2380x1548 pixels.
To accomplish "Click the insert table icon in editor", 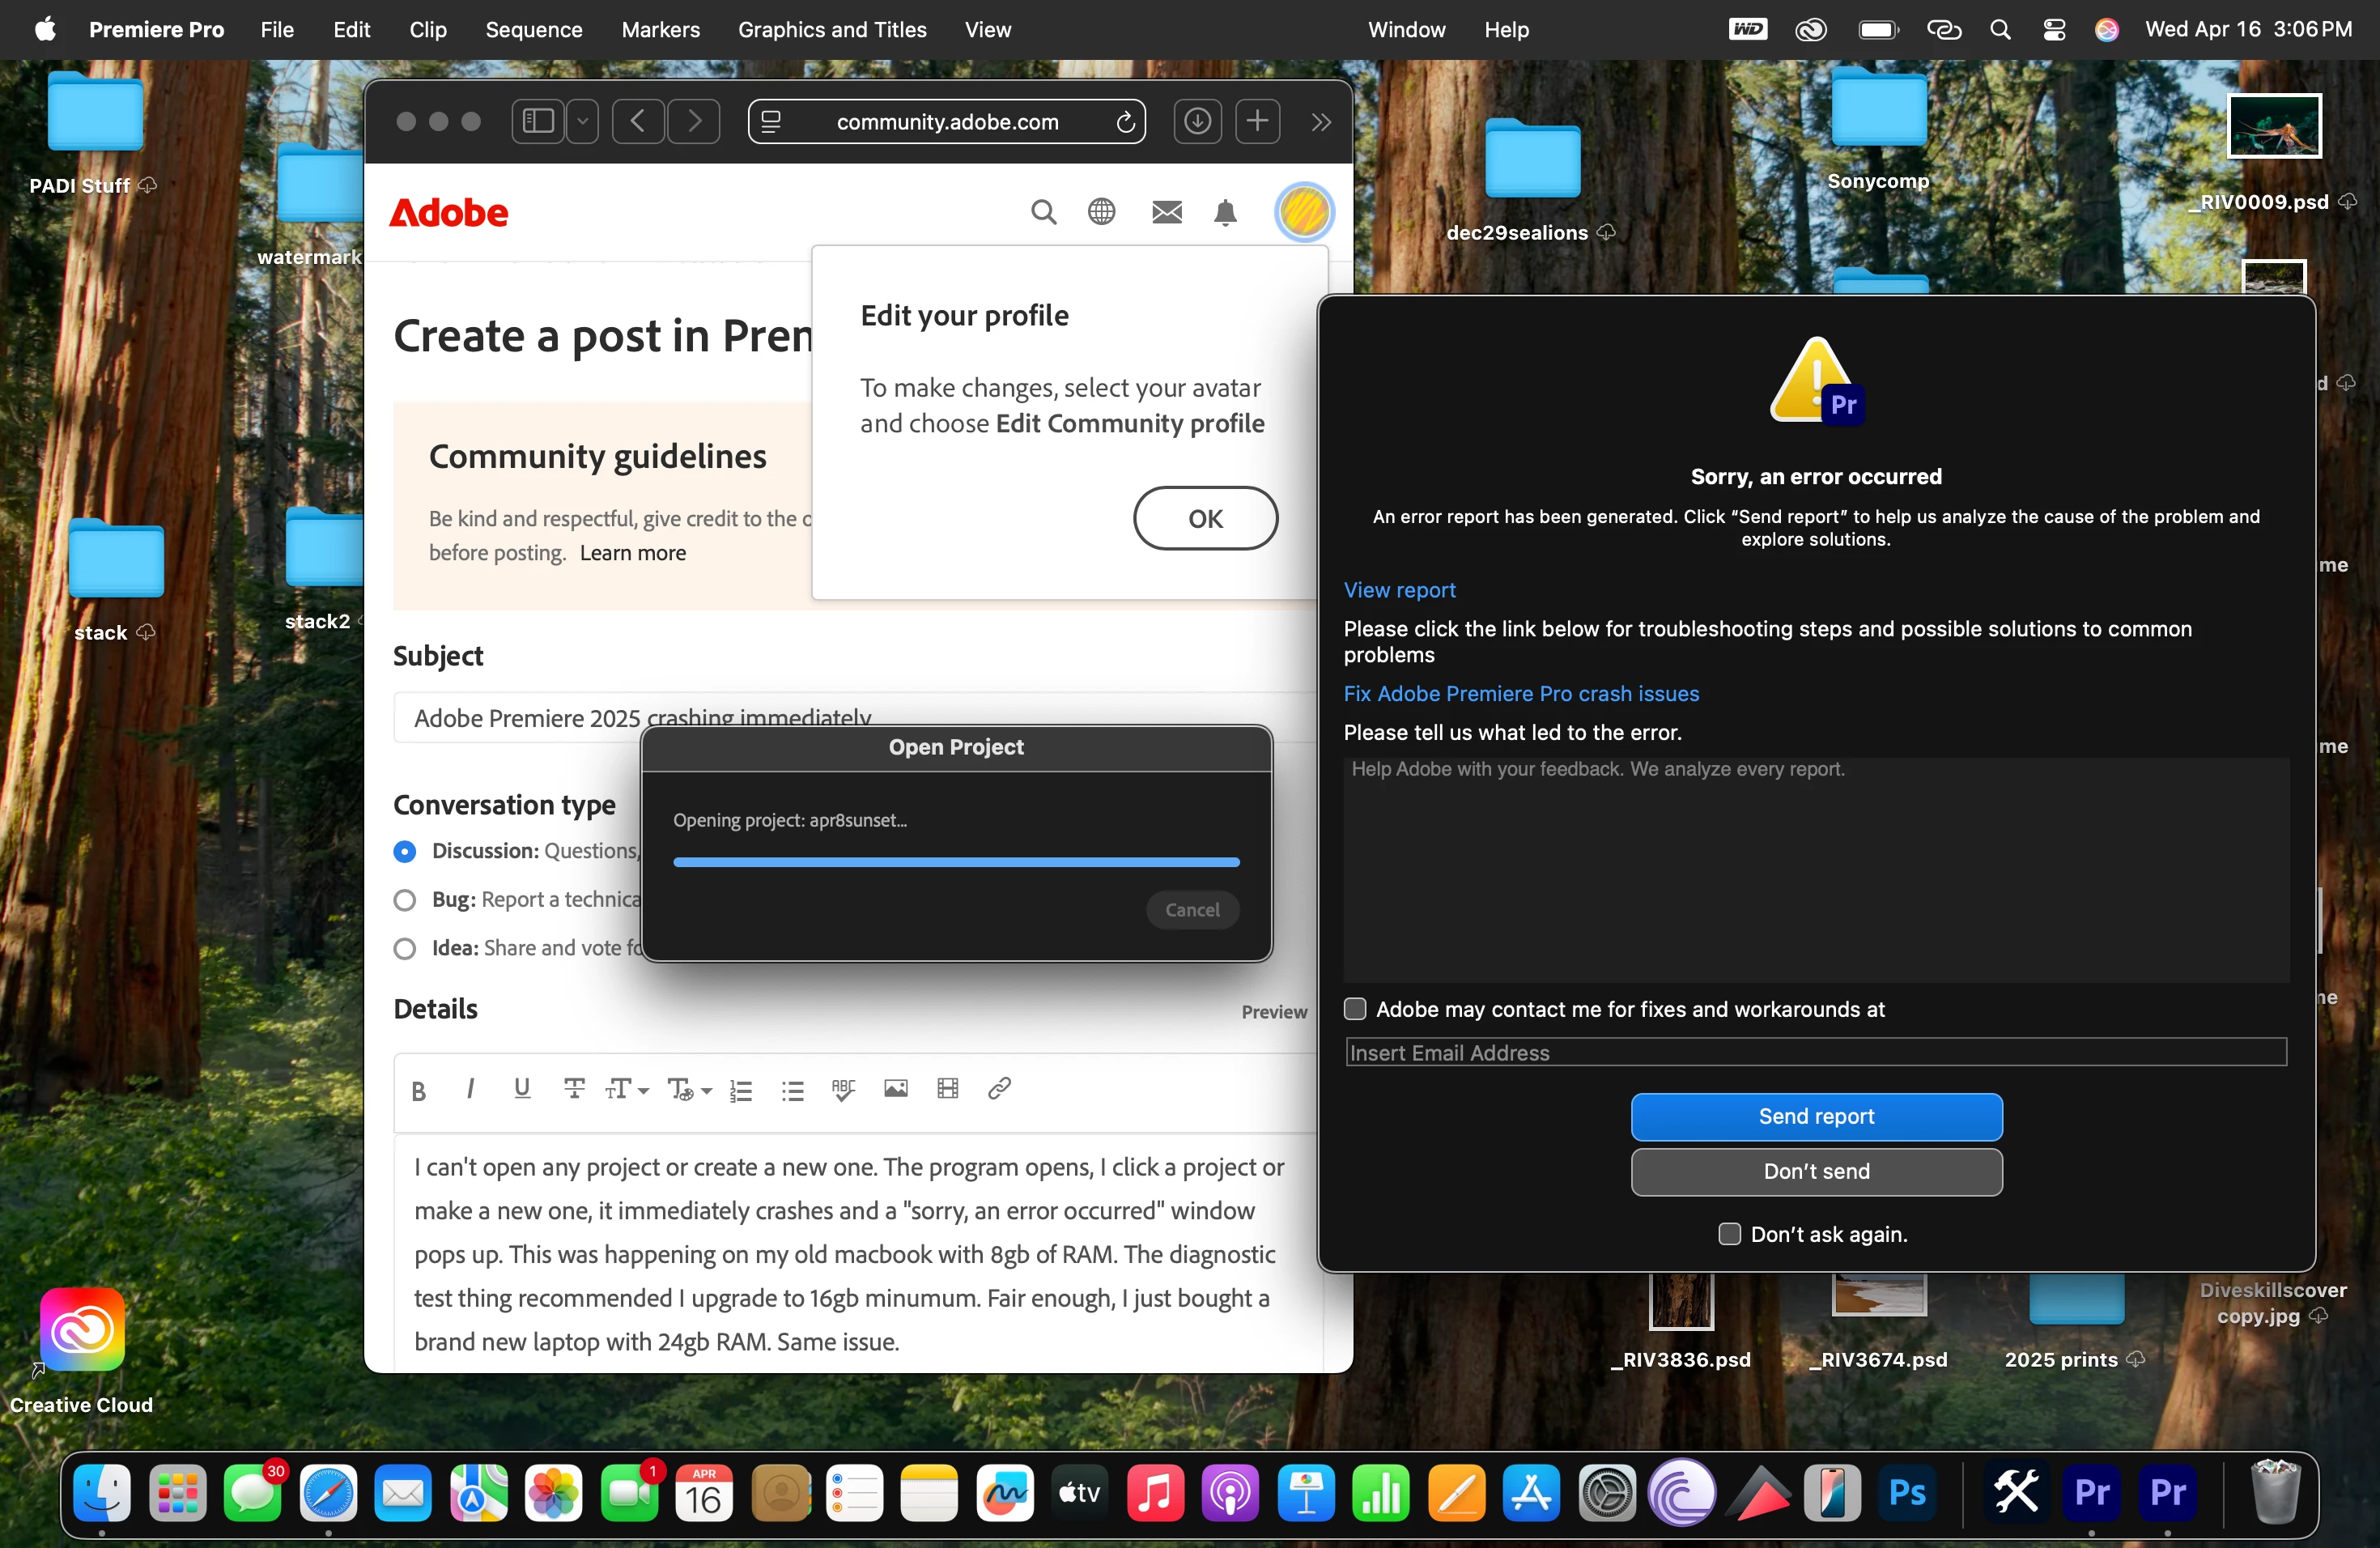I will 947,1089.
